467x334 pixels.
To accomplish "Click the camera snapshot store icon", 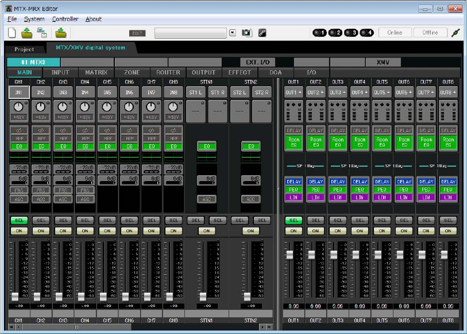I will point(246,32).
